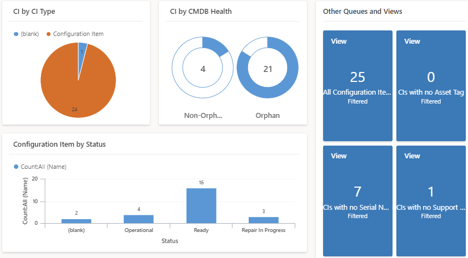Open the CIs with no Asset Tag tile
Image resolution: width=468 pixels, height=258 pixels.
click(x=431, y=85)
